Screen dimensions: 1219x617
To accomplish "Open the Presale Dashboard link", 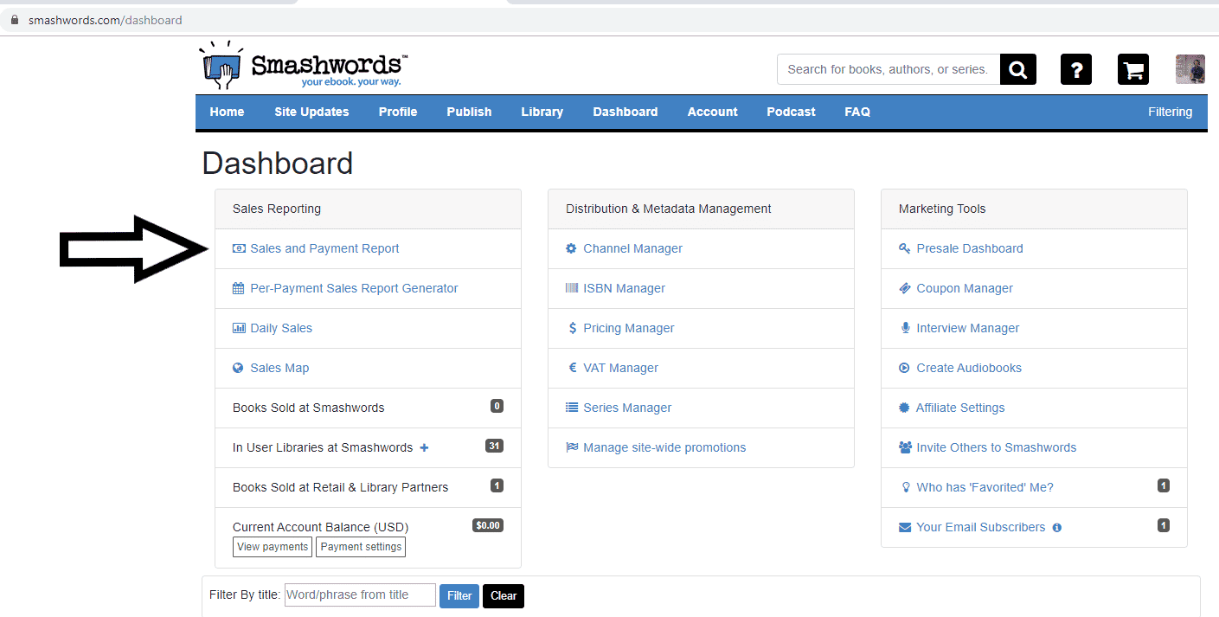I will click(970, 248).
